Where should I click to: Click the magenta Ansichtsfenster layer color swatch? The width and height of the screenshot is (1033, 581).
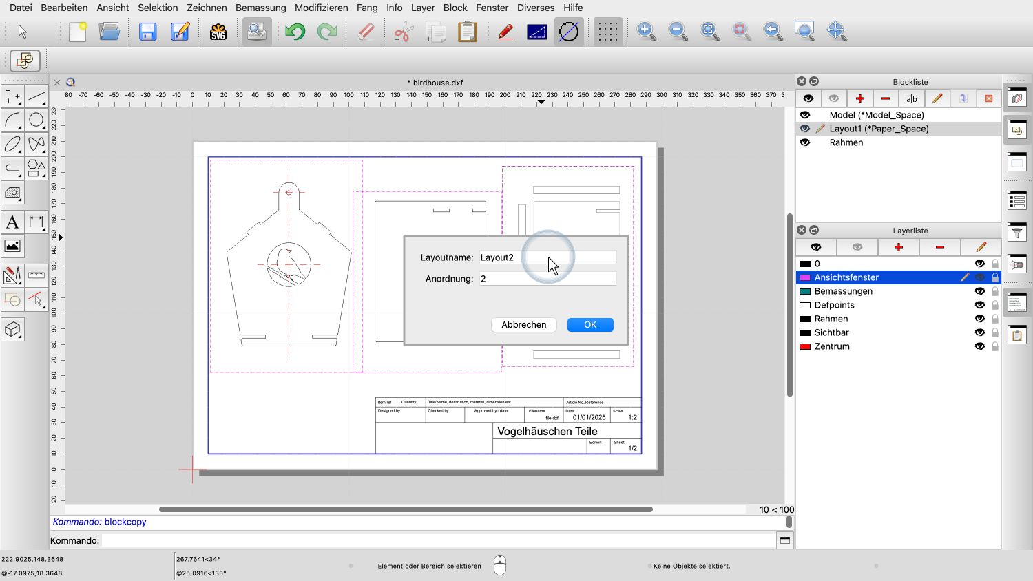tap(804, 277)
